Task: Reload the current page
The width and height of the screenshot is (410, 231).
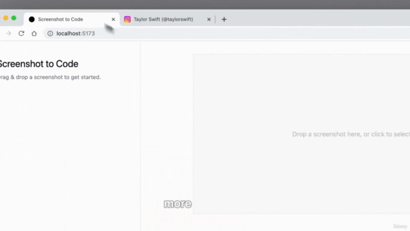Action: (21, 33)
